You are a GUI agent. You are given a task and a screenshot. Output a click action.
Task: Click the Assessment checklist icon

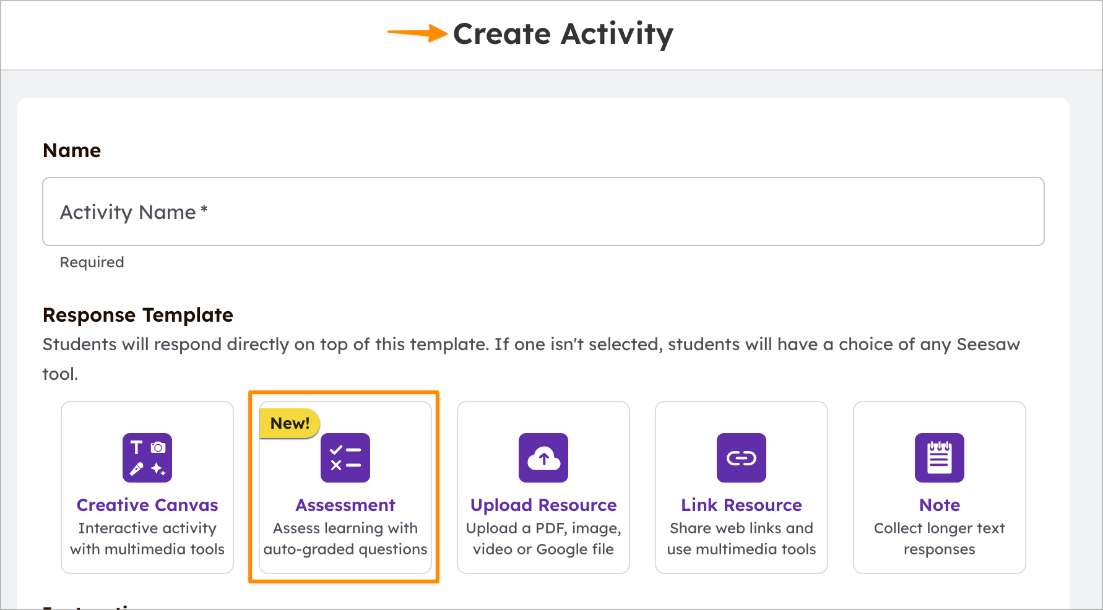(x=345, y=458)
